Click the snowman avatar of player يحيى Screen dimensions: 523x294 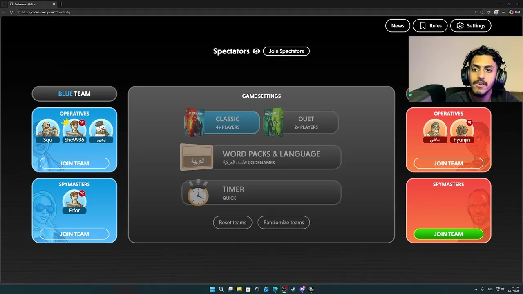pyautogui.click(x=101, y=130)
